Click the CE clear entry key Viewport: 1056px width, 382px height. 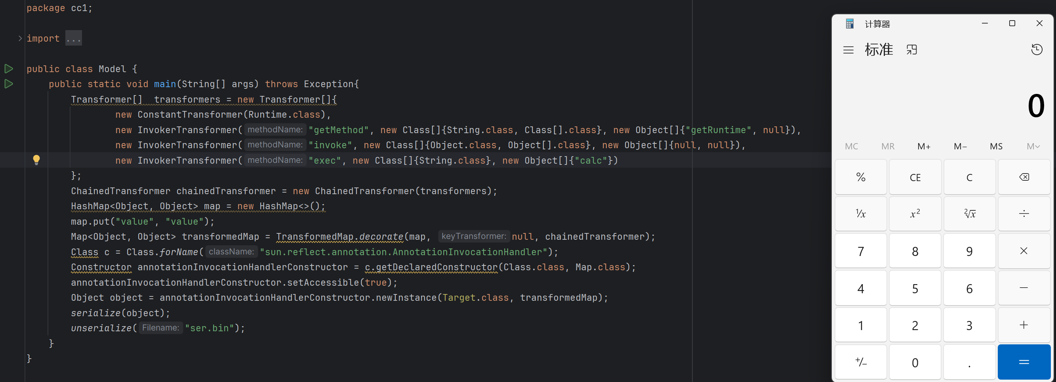point(915,177)
